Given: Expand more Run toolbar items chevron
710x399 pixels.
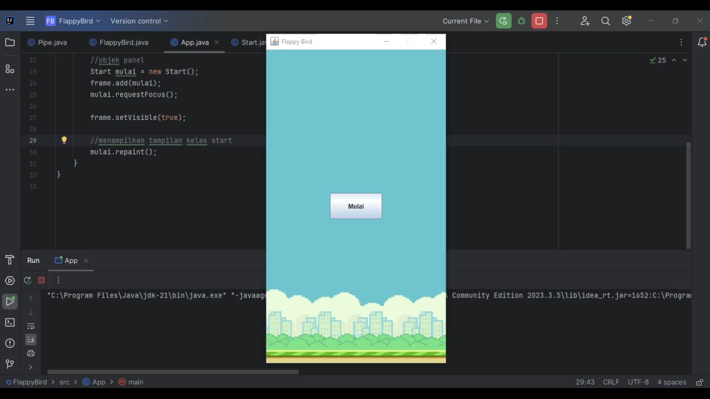Looking at the screenshot, I should [31, 367].
